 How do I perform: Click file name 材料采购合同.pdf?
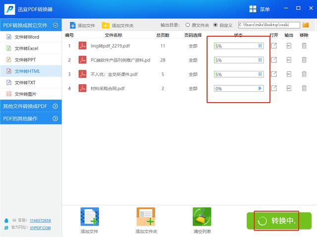point(107,88)
